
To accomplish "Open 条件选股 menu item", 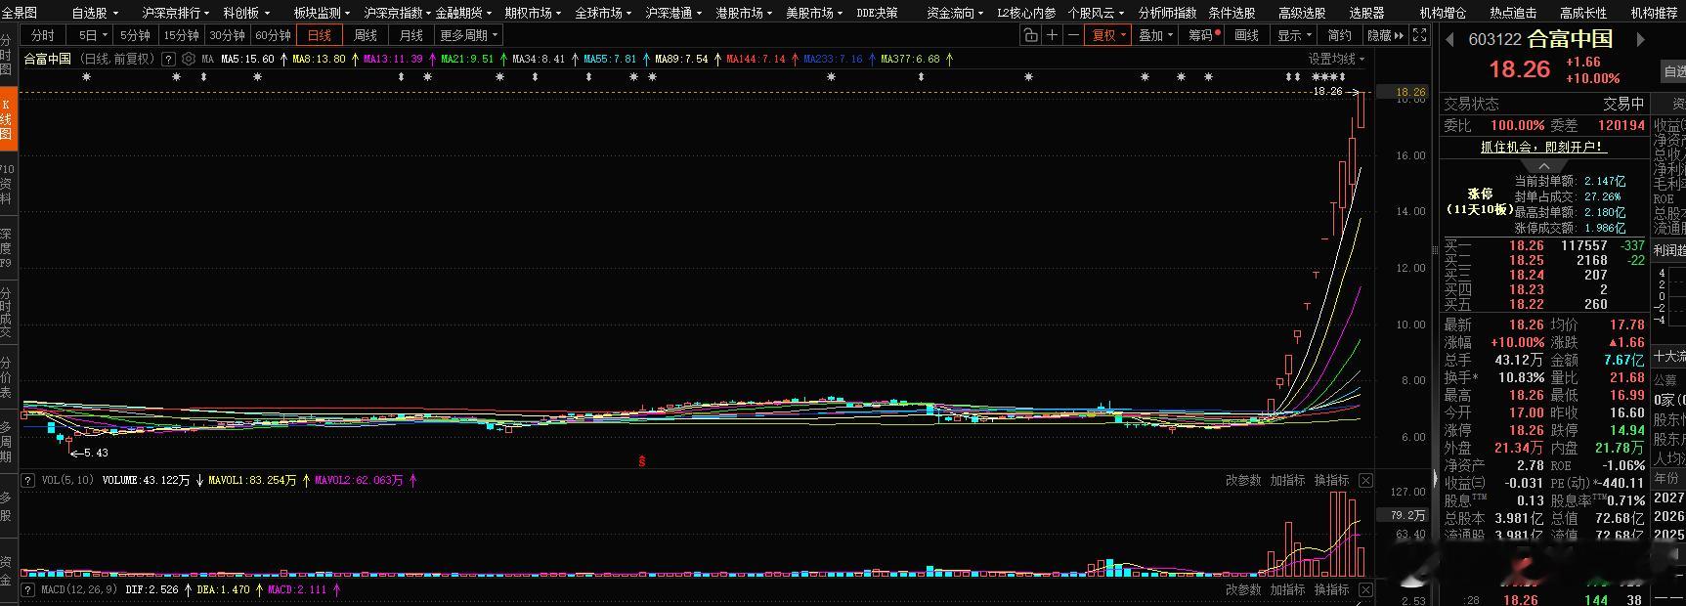I will [1232, 13].
